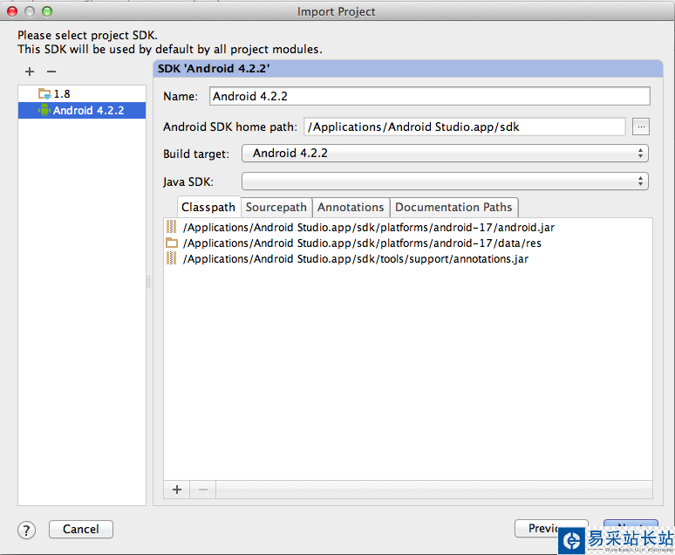Click the folder icon beside data/res

171,243
